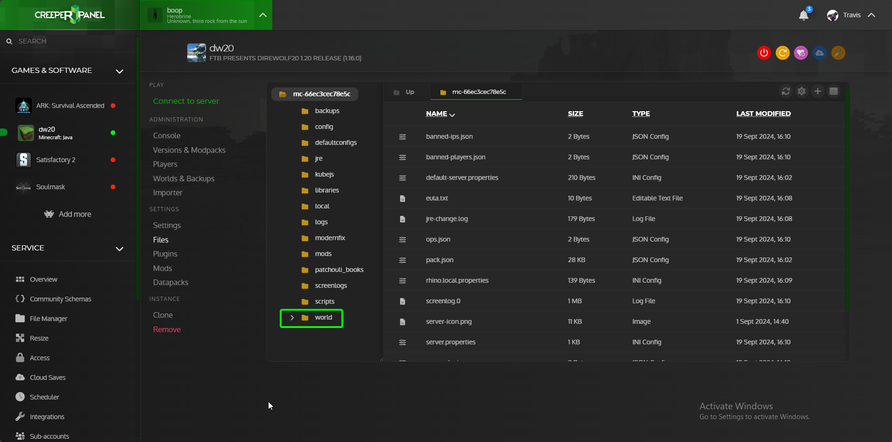The width and height of the screenshot is (892, 442).
Task: Open the Players page
Action: tap(165, 164)
